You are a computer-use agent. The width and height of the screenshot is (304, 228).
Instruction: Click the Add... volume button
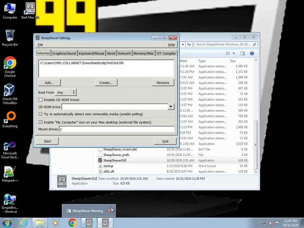pyautogui.click(x=49, y=83)
